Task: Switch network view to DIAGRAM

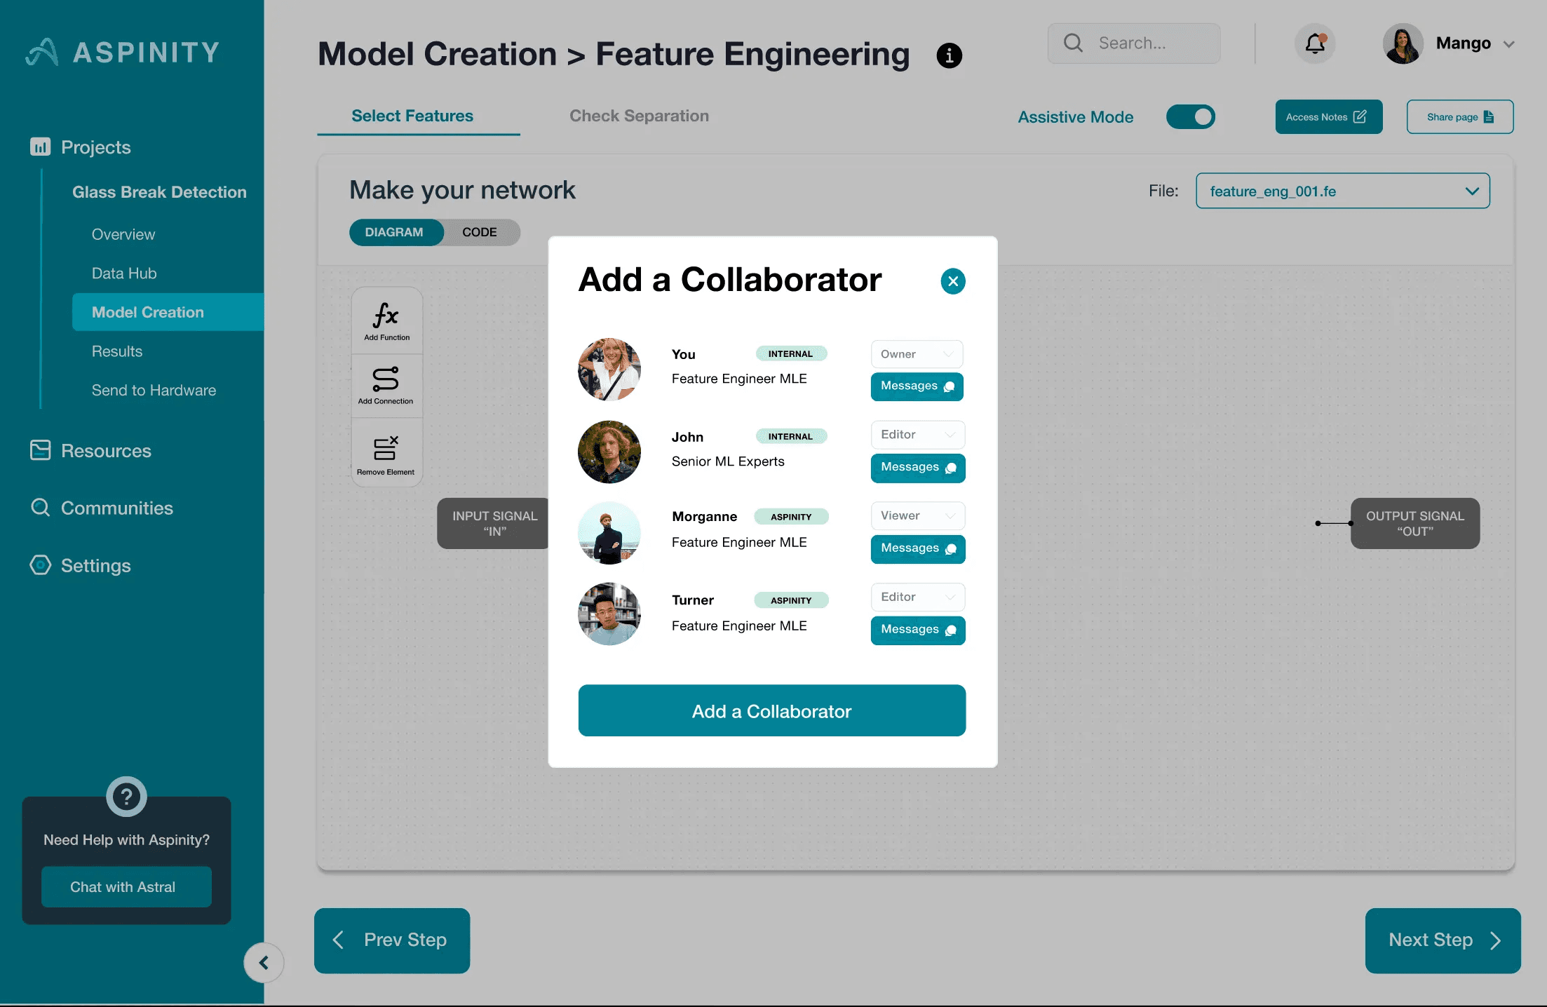Action: (x=394, y=232)
